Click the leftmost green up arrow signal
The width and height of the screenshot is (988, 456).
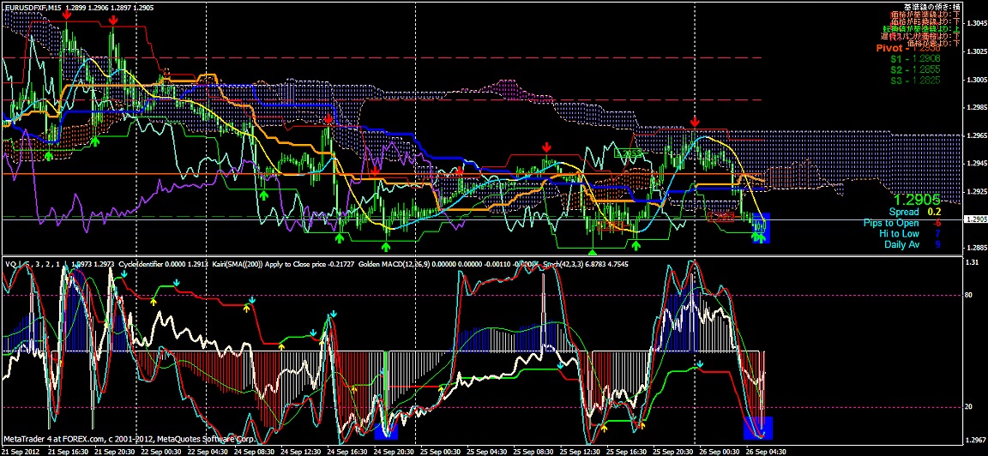(x=49, y=155)
